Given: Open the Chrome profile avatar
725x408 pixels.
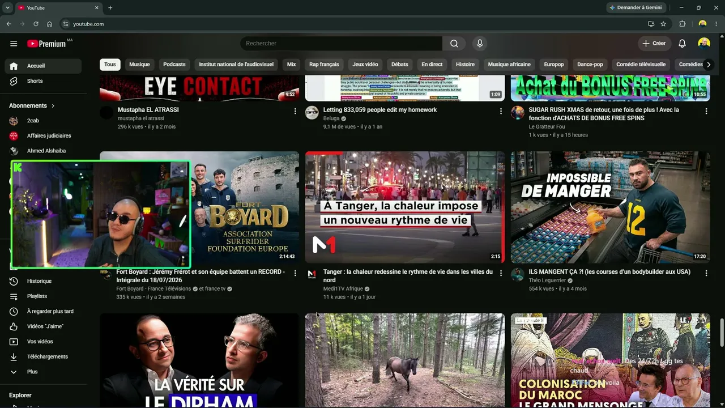Looking at the screenshot, I should coord(703,24).
